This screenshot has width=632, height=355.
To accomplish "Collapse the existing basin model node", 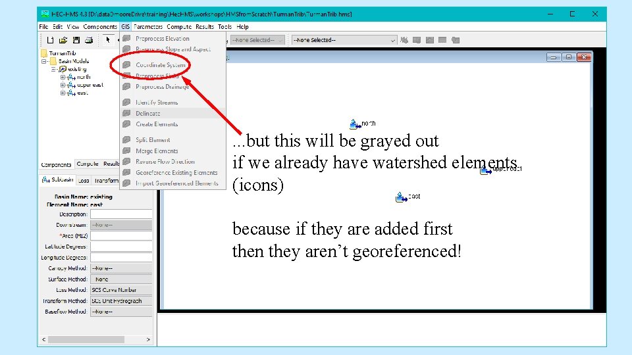I will tap(53, 69).
